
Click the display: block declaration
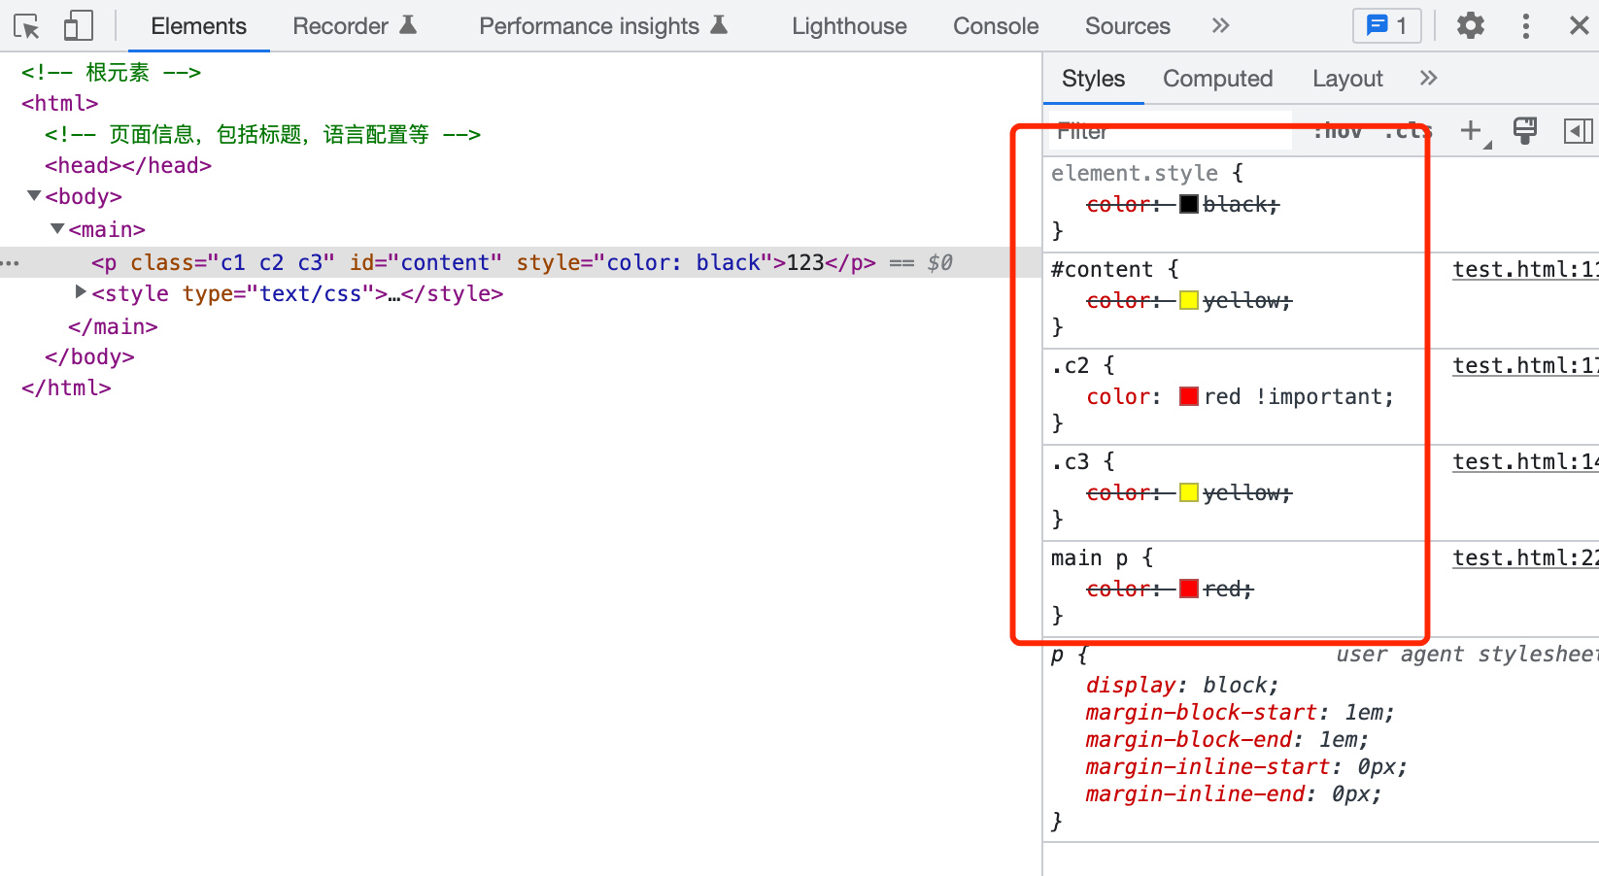(1182, 685)
